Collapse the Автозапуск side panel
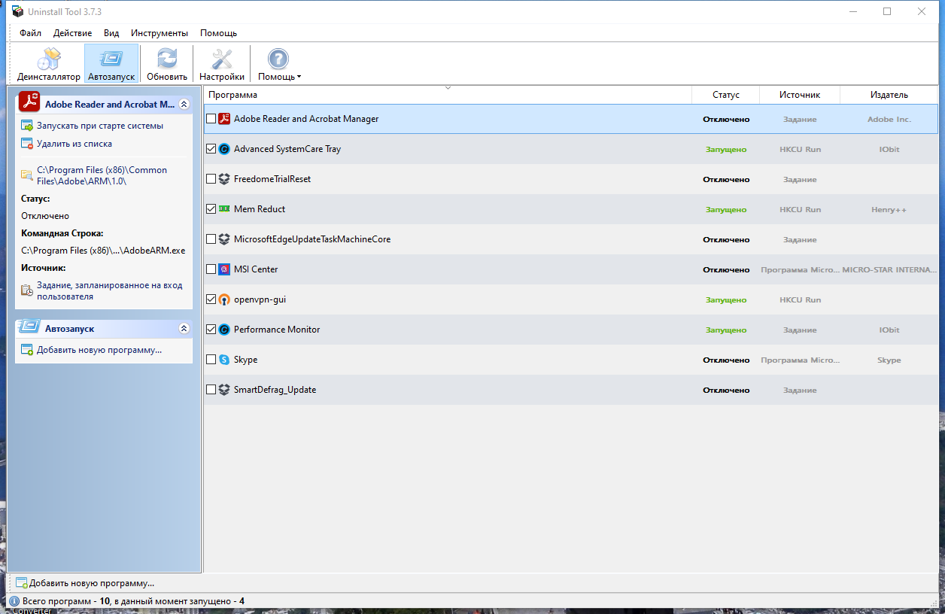The width and height of the screenshot is (945, 614). (184, 329)
